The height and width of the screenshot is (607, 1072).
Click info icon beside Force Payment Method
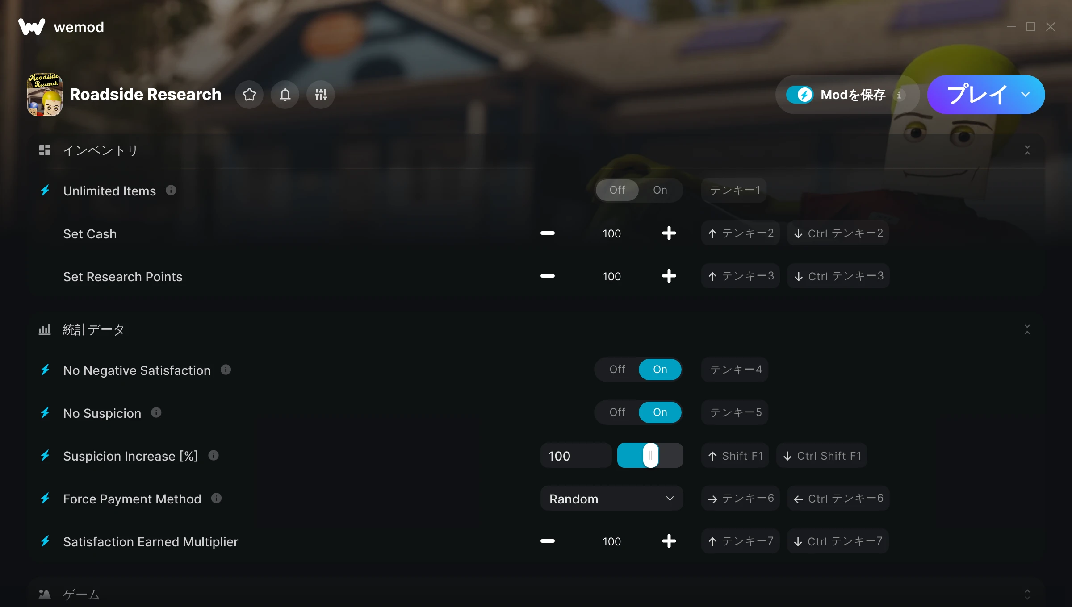tap(216, 498)
